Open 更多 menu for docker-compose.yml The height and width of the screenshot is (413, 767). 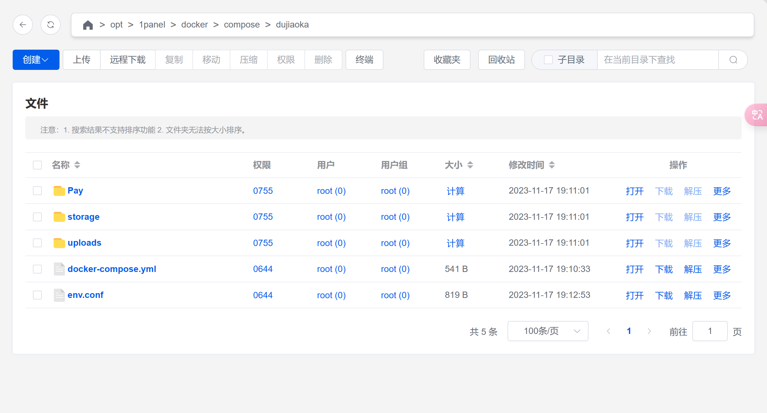pos(722,269)
